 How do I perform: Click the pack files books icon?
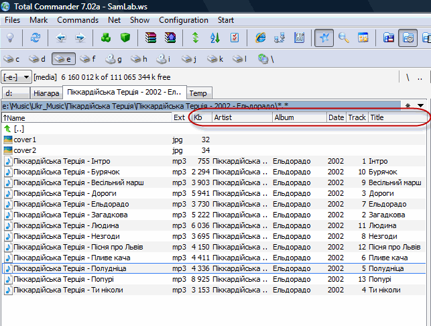click(x=151, y=38)
